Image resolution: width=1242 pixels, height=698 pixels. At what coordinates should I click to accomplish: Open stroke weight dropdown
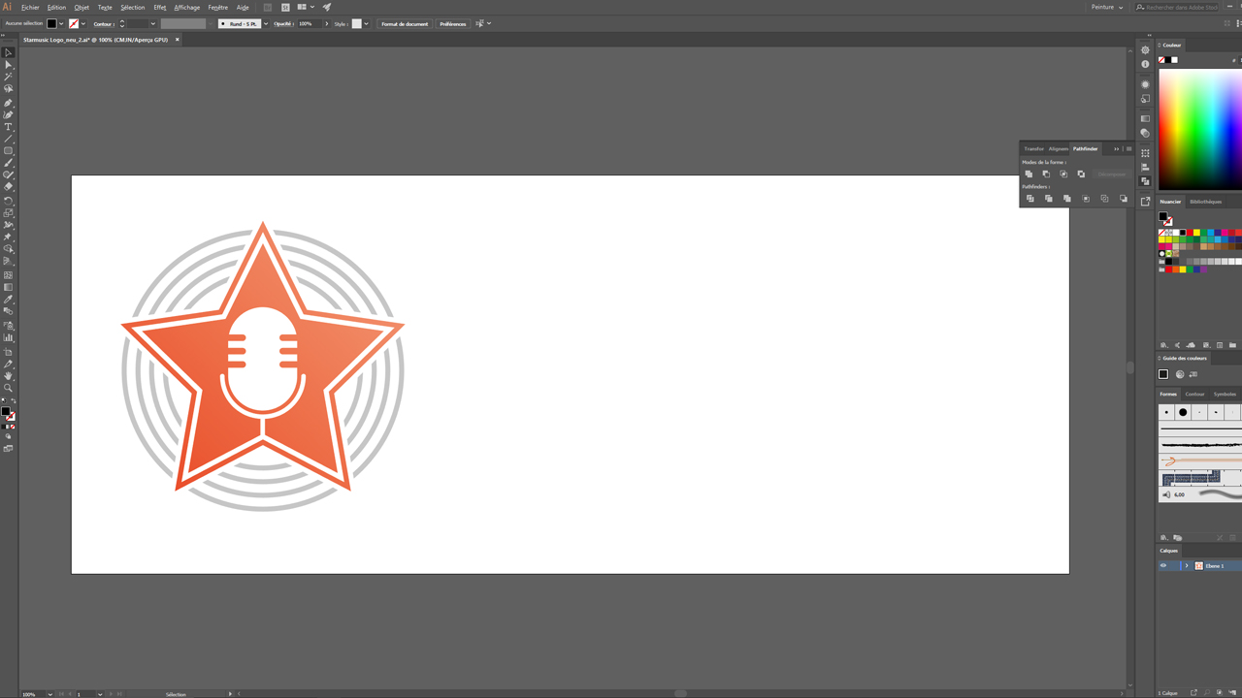[x=152, y=24]
